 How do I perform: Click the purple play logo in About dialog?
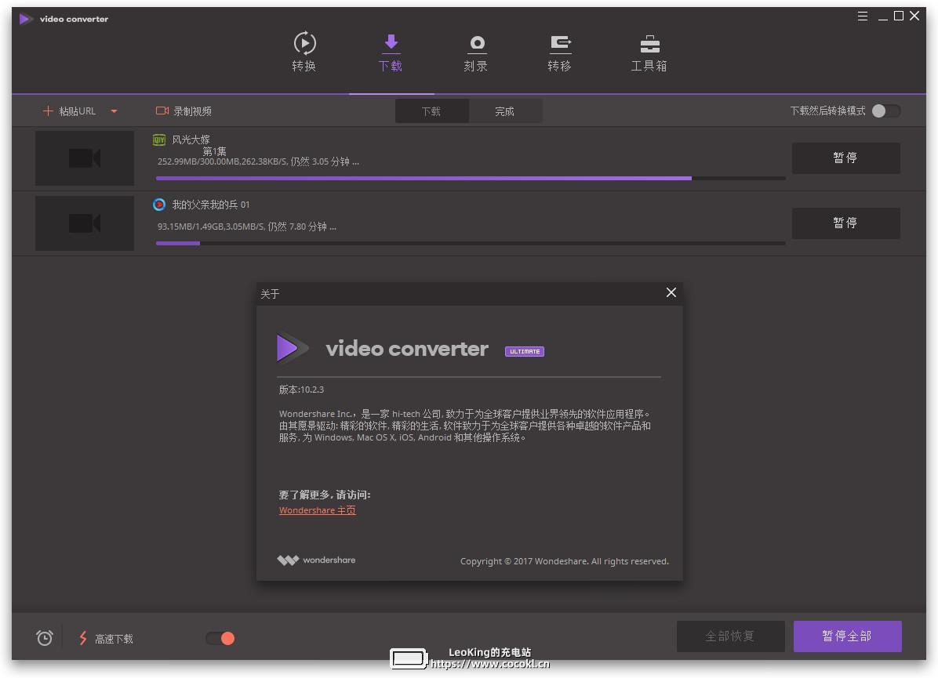[292, 347]
